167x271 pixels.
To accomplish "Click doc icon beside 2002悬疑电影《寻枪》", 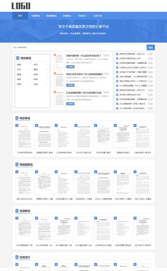I will pos(117,104).
